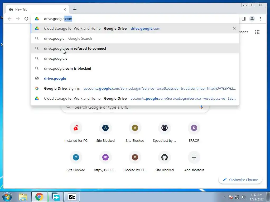The height and width of the screenshot is (202, 270).
Task: Show hidden tray icons arrow
Action: tap(224, 197)
